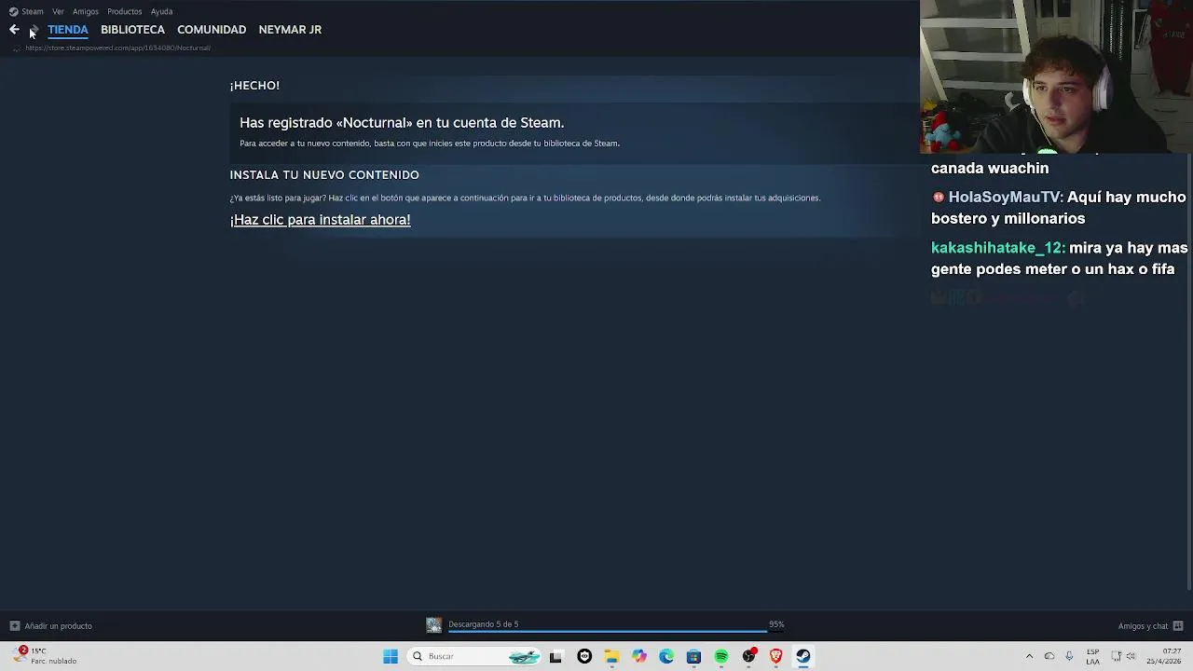The height and width of the screenshot is (671, 1193).
Task: Open the round eye-logo app on taskbar
Action: click(x=584, y=657)
